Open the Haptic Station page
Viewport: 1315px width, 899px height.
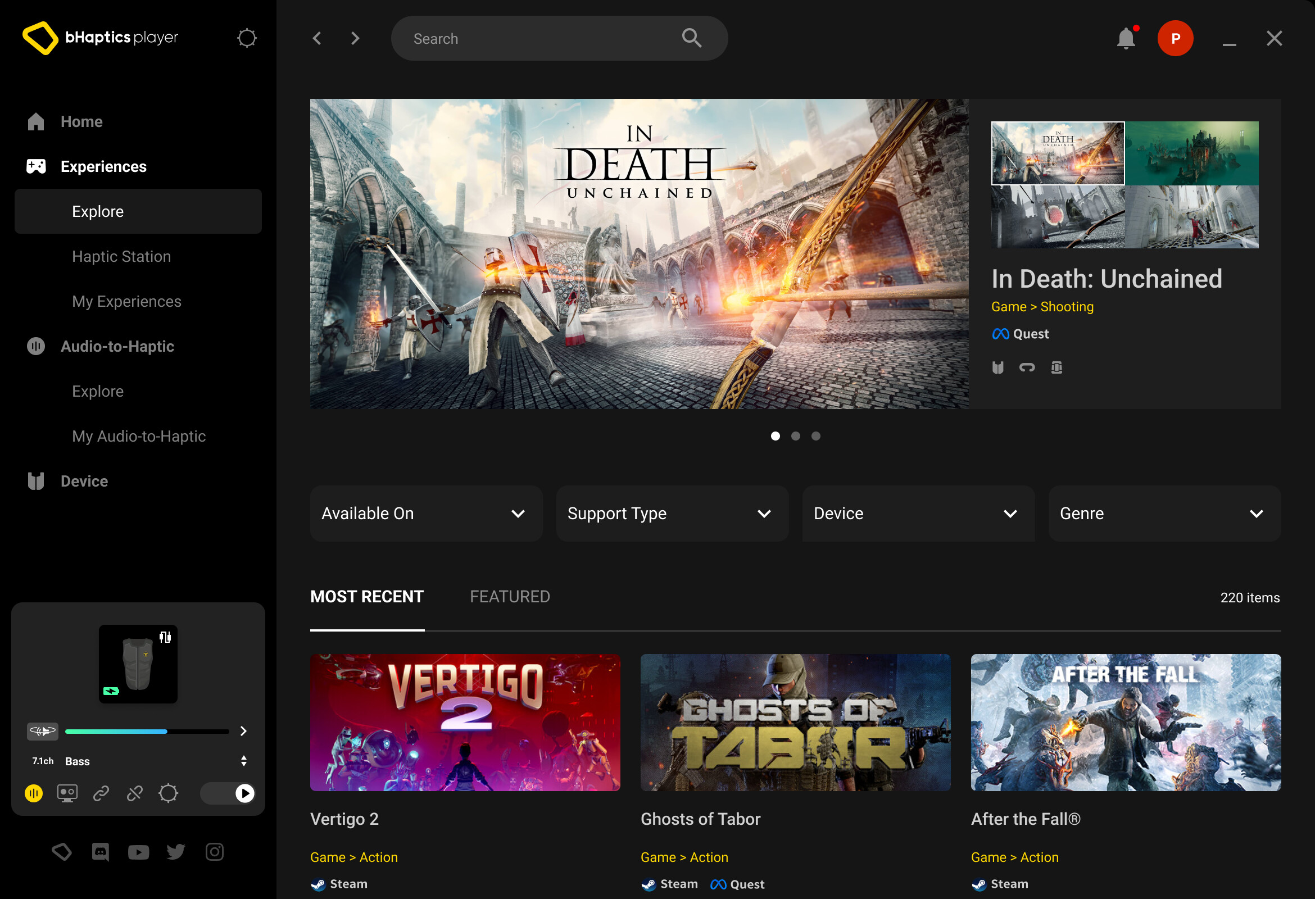click(121, 256)
